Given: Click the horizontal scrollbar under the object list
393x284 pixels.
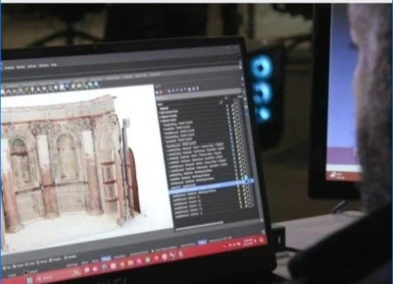Looking at the screenshot, I should click(x=200, y=225).
